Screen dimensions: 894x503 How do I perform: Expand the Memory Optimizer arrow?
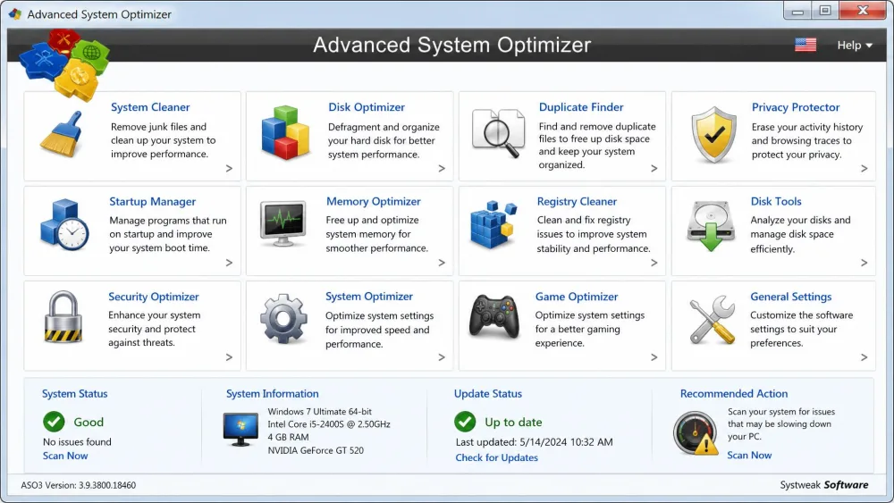pyautogui.click(x=442, y=263)
